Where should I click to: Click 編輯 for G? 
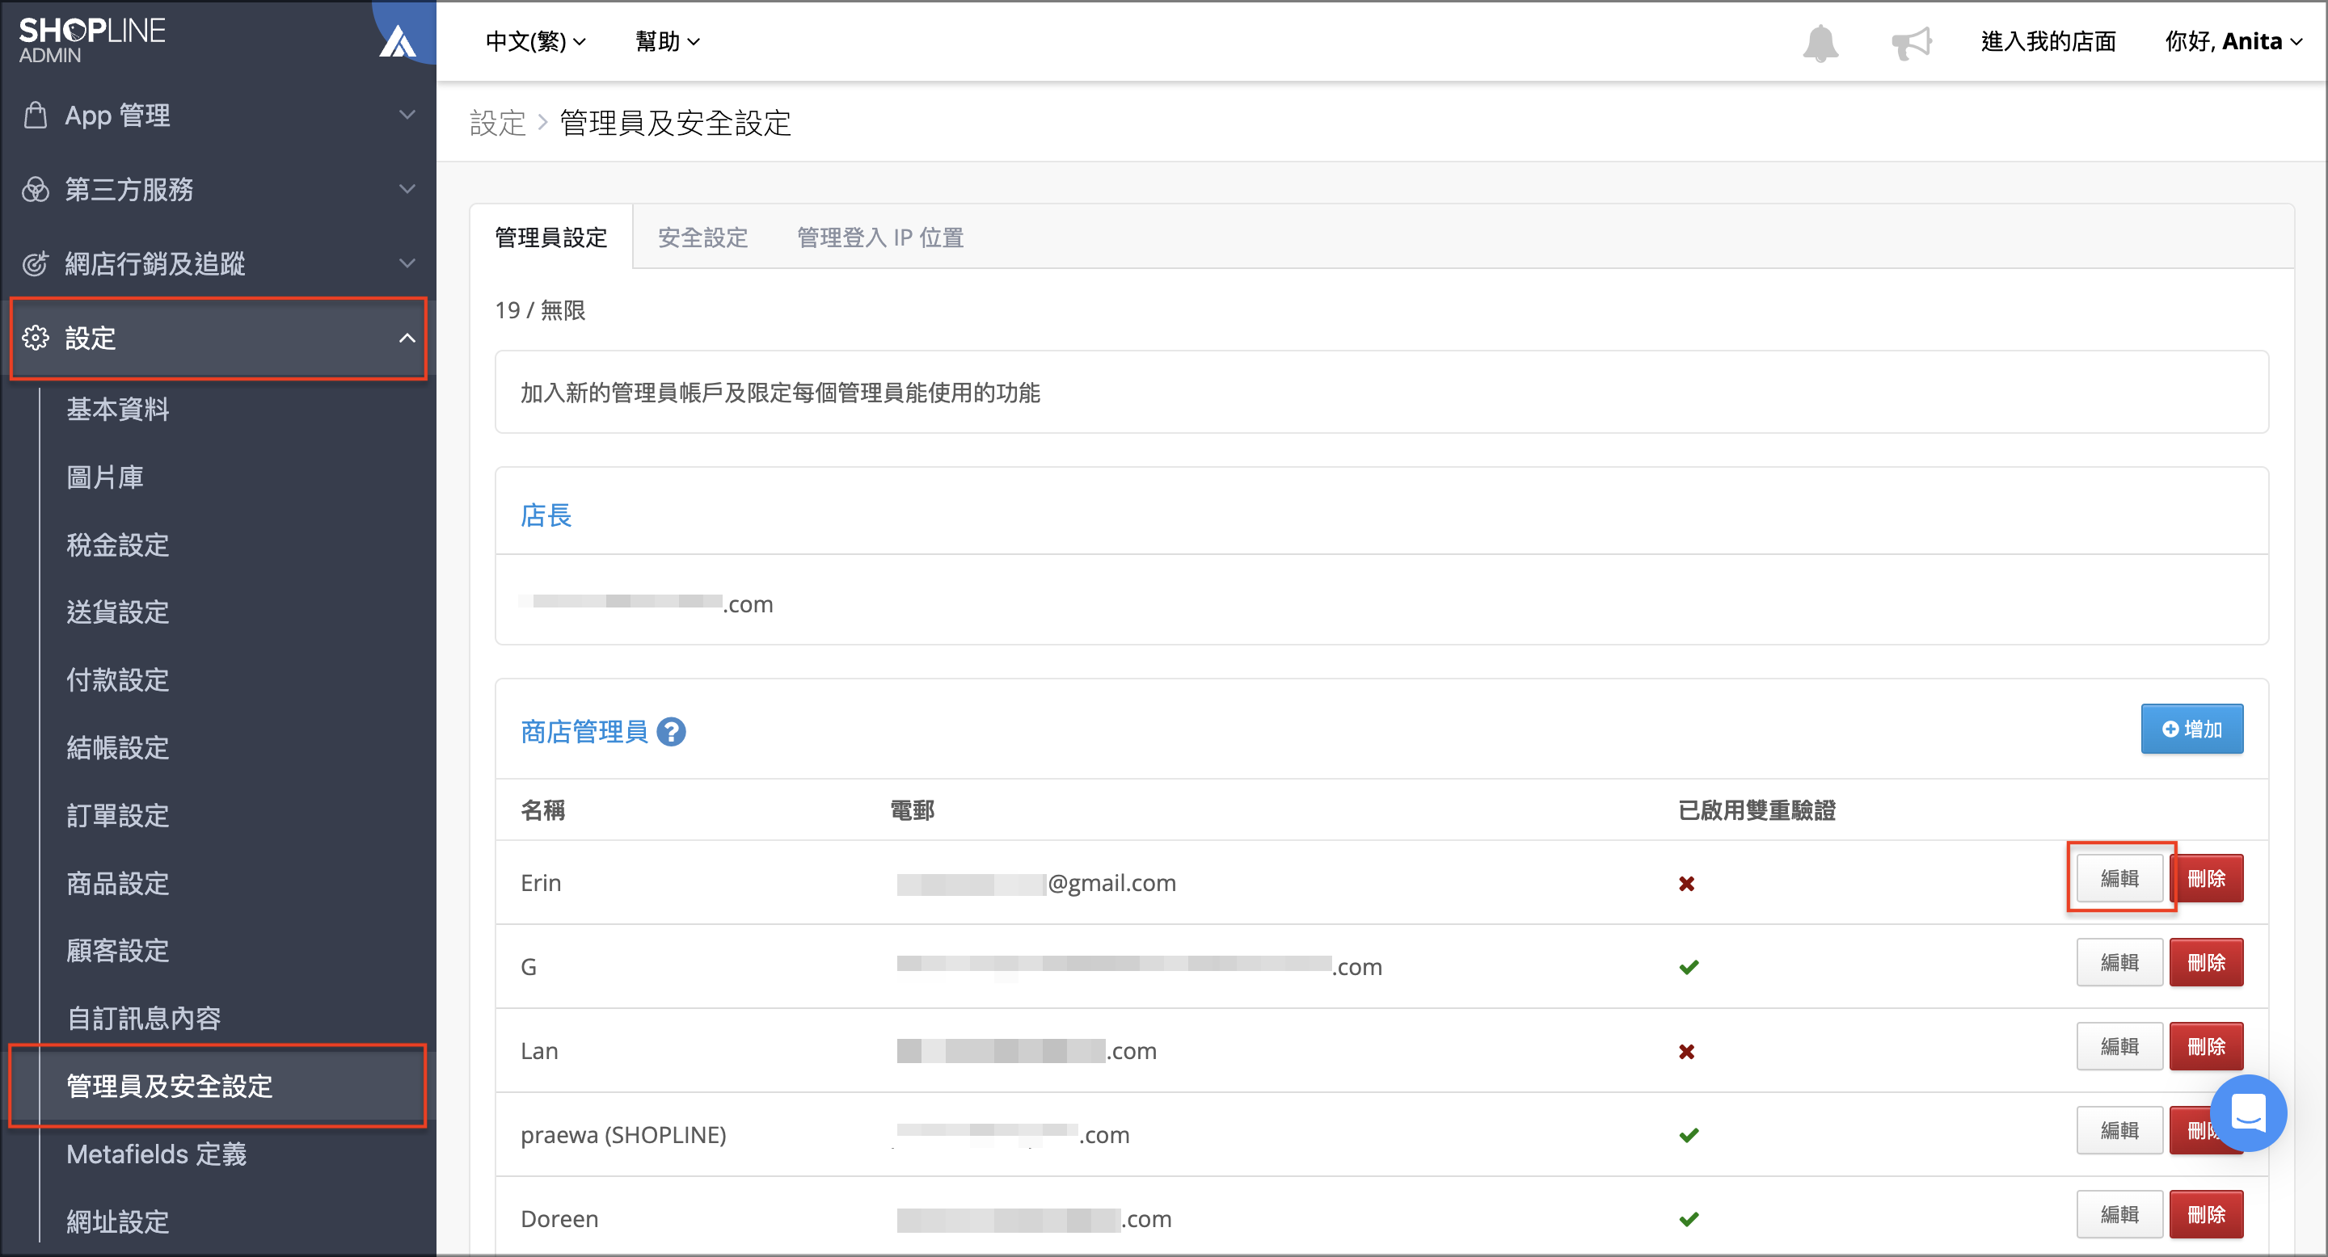2119,963
